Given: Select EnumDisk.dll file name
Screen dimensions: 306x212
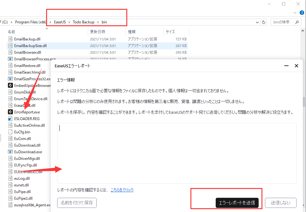Looking at the screenshot, I should click(x=25, y=92).
